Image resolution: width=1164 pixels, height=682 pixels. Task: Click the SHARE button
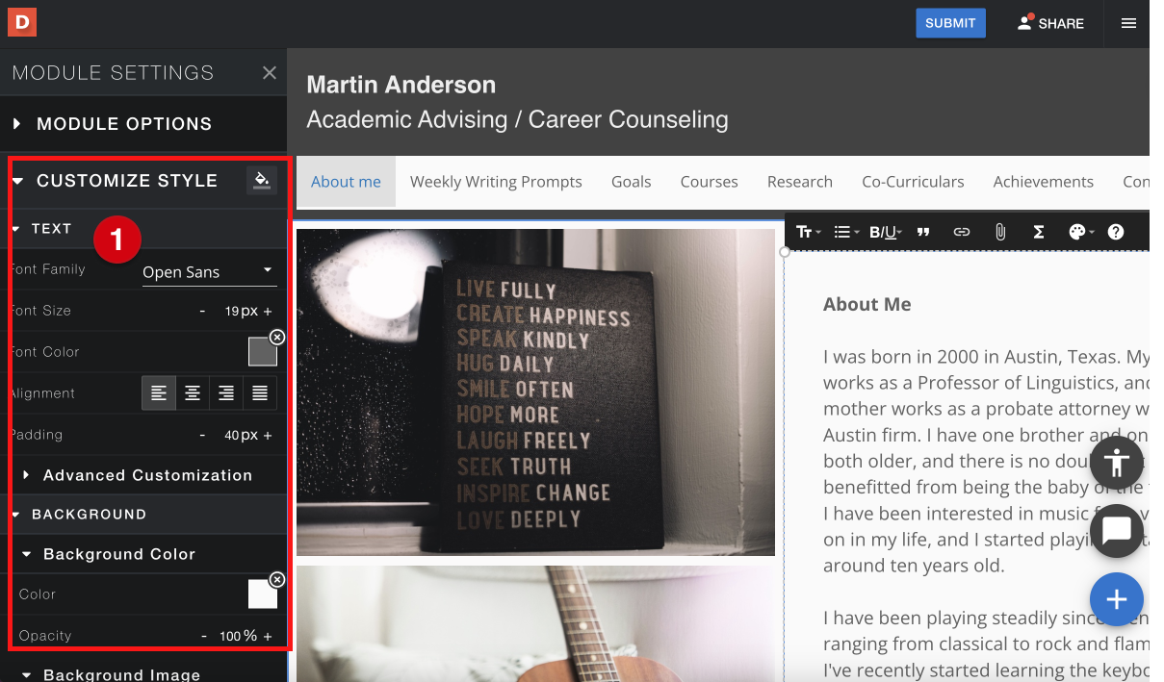point(1050,23)
